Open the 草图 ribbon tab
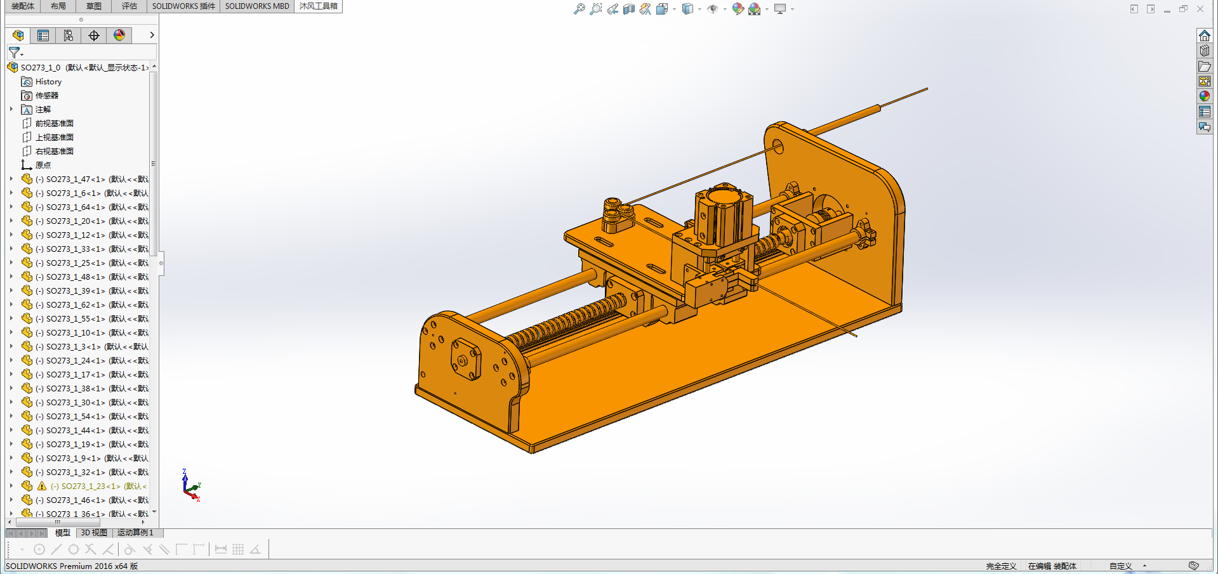This screenshot has width=1218, height=574. (x=94, y=6)
